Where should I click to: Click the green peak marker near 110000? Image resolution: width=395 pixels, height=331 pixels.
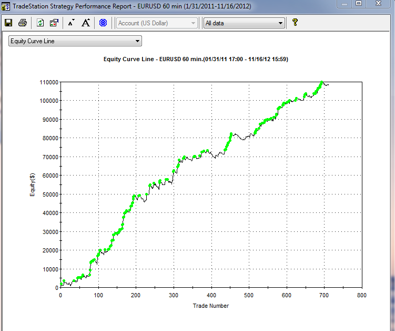click(321, 82)
